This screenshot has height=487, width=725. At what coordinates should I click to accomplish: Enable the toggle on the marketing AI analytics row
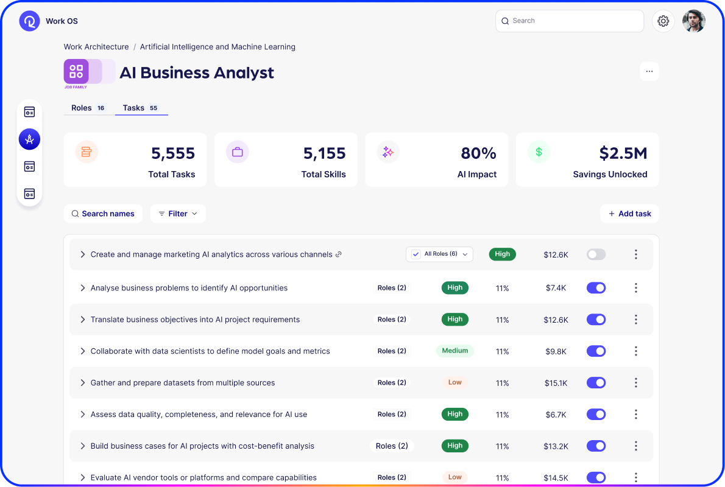596,254
